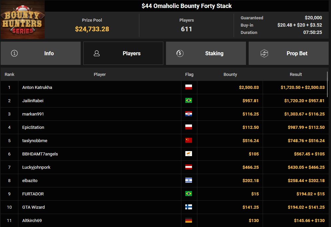
Task: Click JailinRabei's Brazil flag icon
Action: (x=189, y=101)
